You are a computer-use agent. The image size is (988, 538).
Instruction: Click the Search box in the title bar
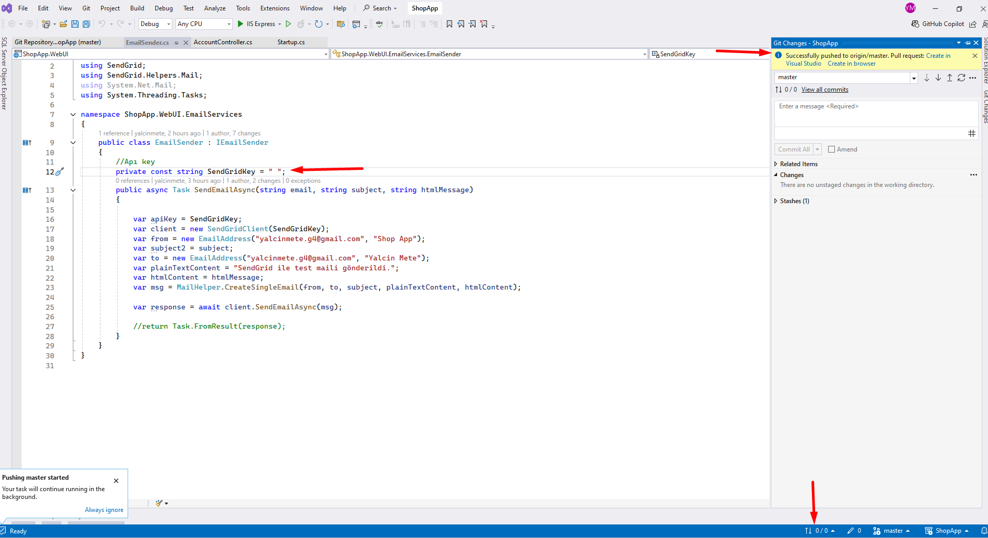click(x=380, y=8)
